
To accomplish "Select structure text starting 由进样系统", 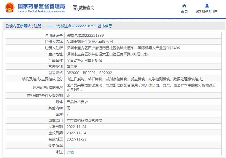I will [x=135, y=79].
